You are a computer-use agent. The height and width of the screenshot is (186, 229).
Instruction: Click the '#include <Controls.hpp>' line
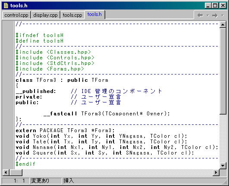pos(55,58)
